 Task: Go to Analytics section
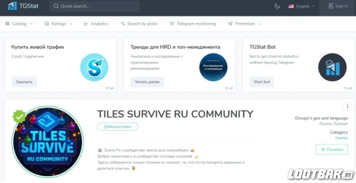(x=96, y=23)
